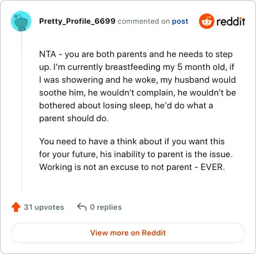Image resolution: width=256 pixels, height=254 pixels.
Task: Click the word "EVER" ending the comment
Action: (x=212, y=167)
